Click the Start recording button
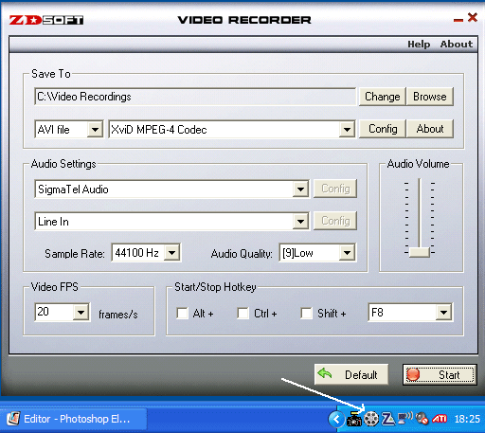The width and height of the screenshot is (485, 433). pos(440,375)
